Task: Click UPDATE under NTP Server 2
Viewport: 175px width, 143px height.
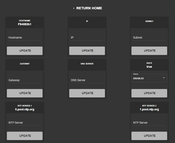Action: (x=149, y=136)
